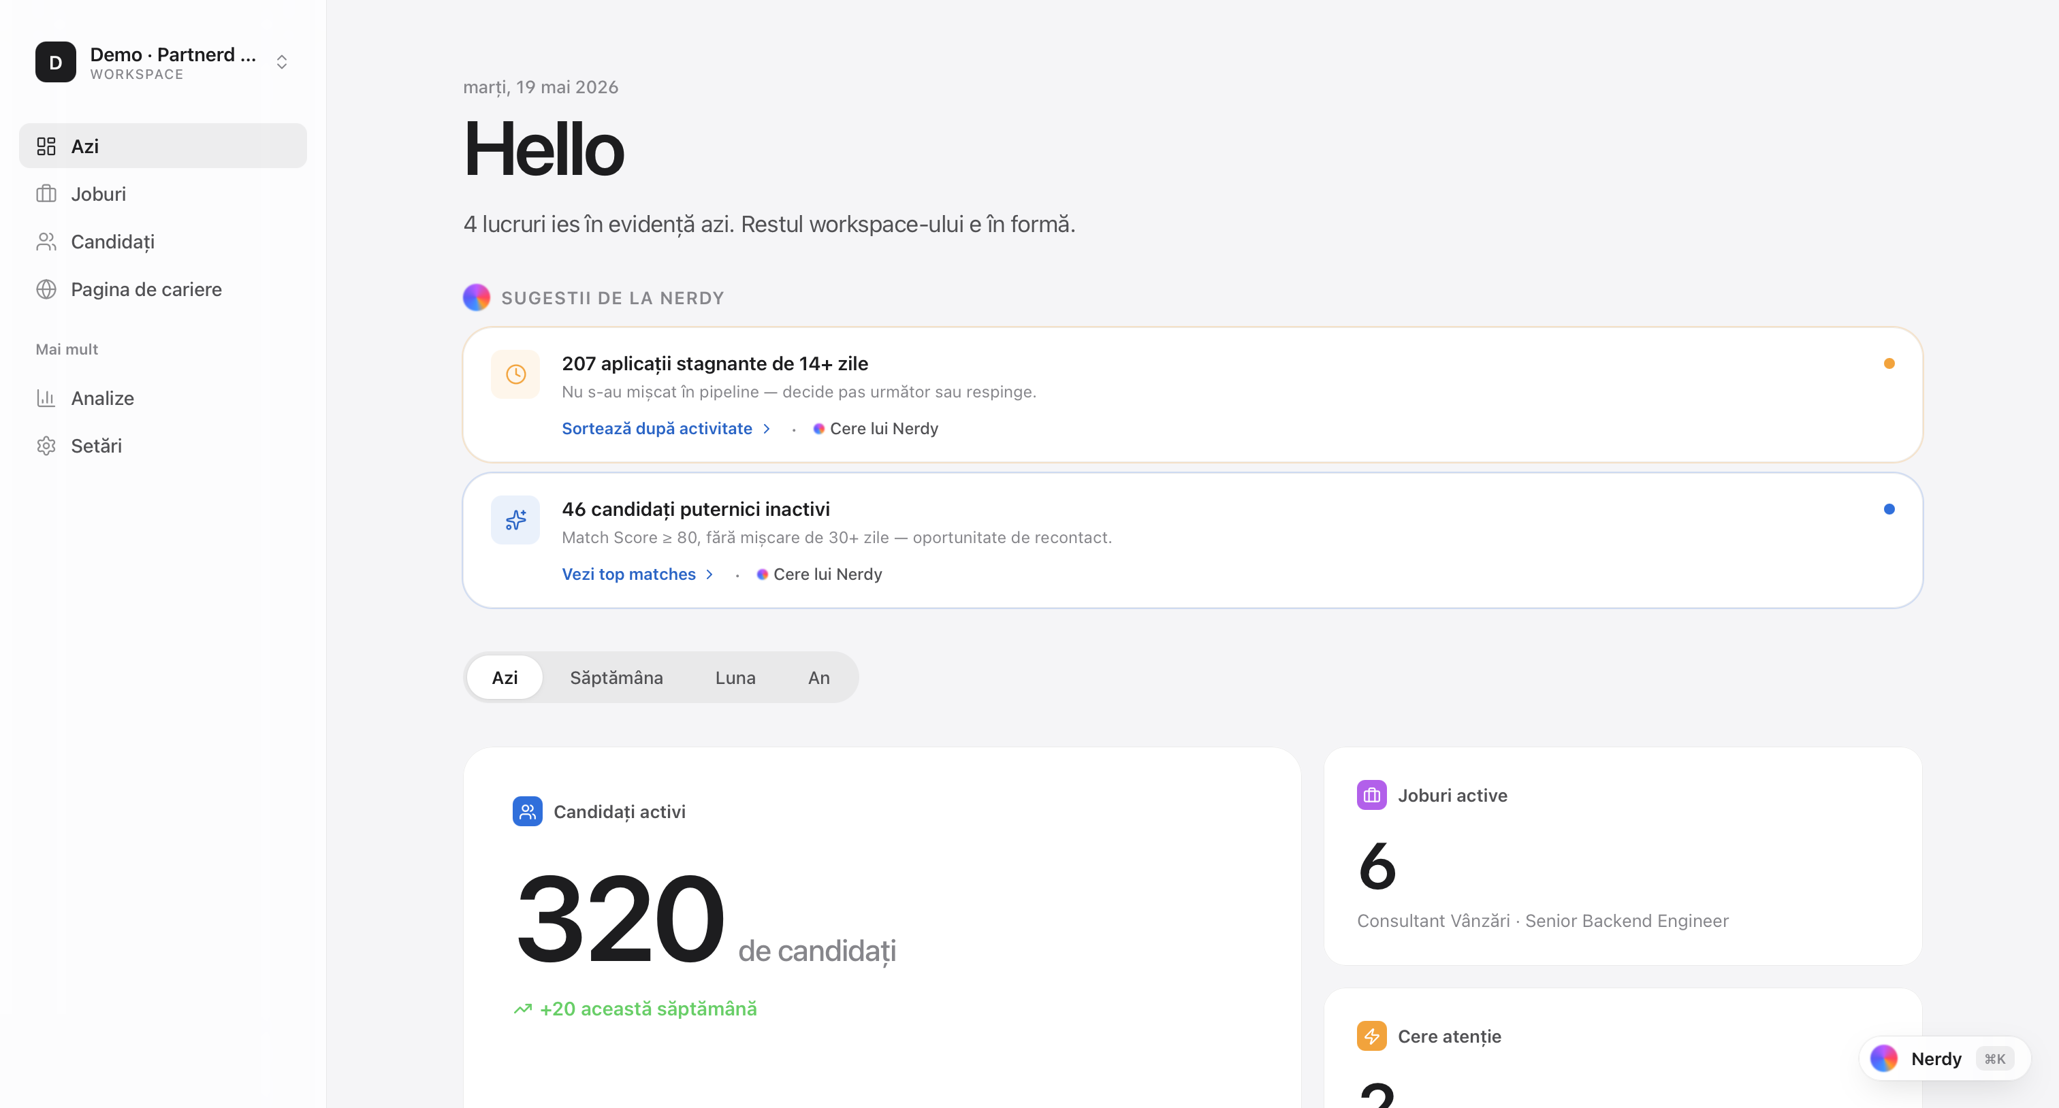Open Joburi in the sidebar
2059x1108 pixels.
163,194
